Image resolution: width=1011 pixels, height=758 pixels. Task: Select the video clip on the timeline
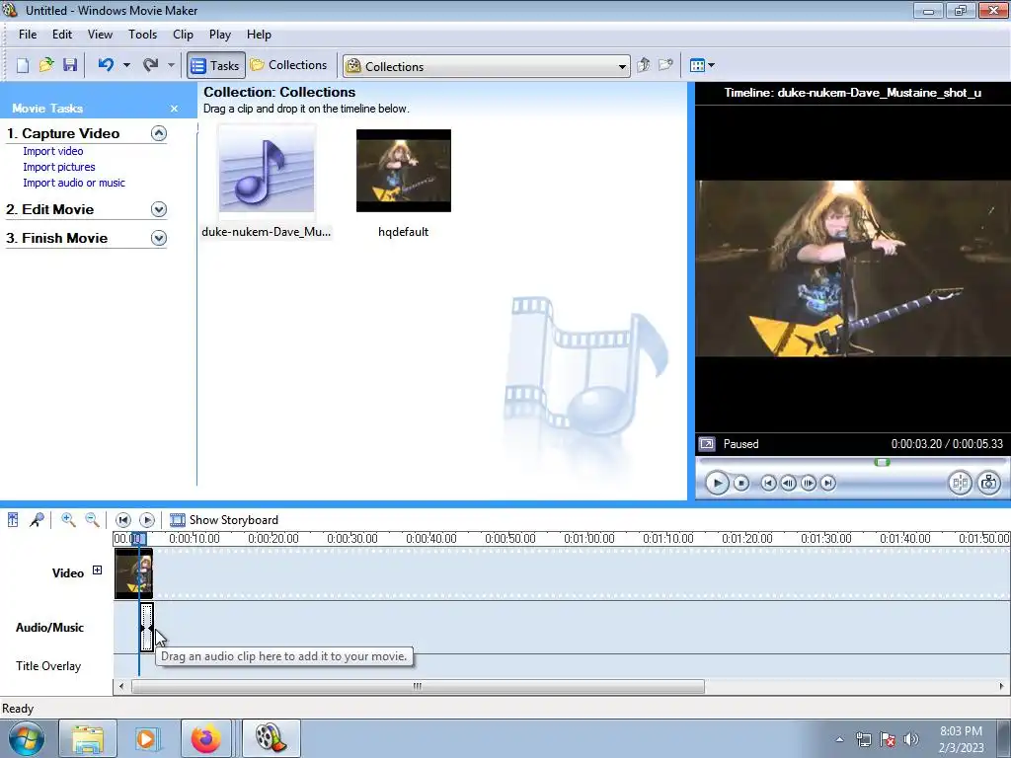133,573
